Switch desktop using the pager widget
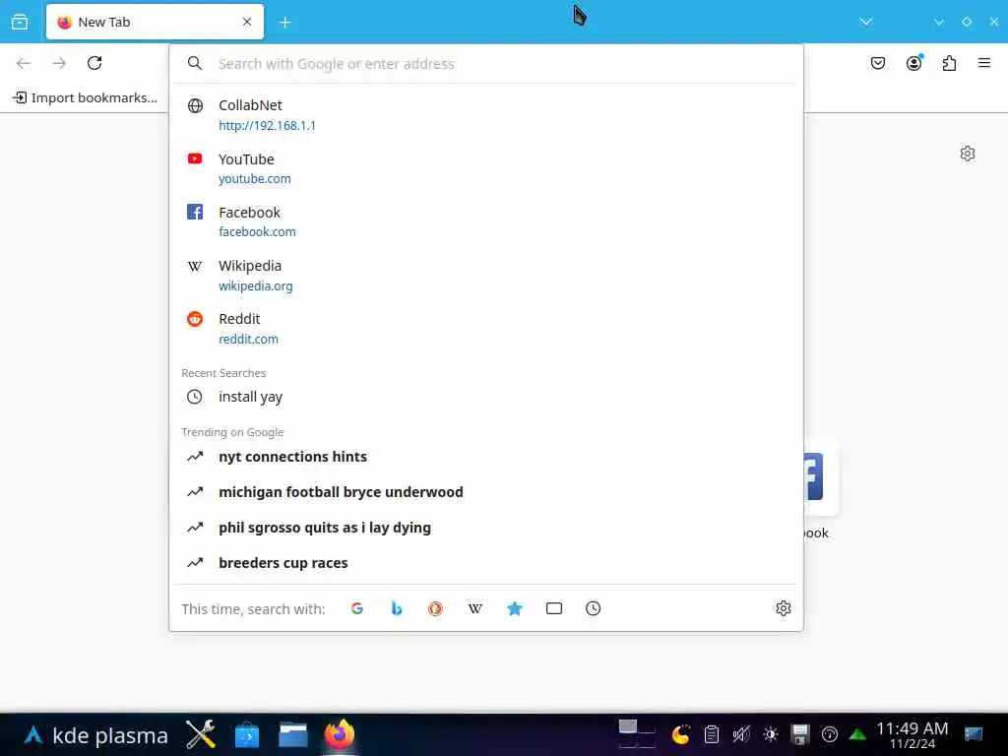This screenshot has height=756, width=1008. [637, 734]
